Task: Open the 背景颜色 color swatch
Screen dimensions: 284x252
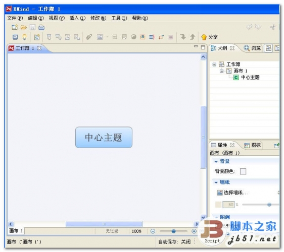Action: (x=243, y=171)
